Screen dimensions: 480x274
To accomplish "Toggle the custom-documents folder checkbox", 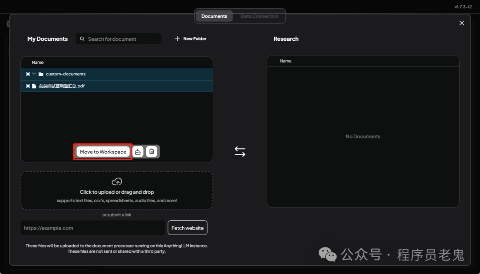I will [28, 74].
